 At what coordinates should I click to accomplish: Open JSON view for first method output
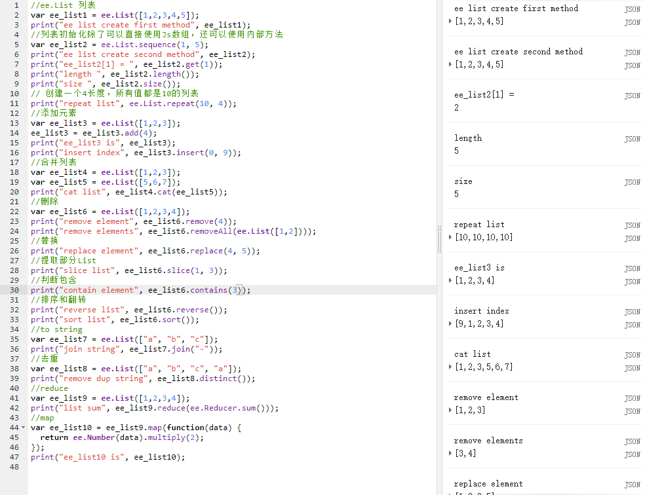(x=632, y=9)
